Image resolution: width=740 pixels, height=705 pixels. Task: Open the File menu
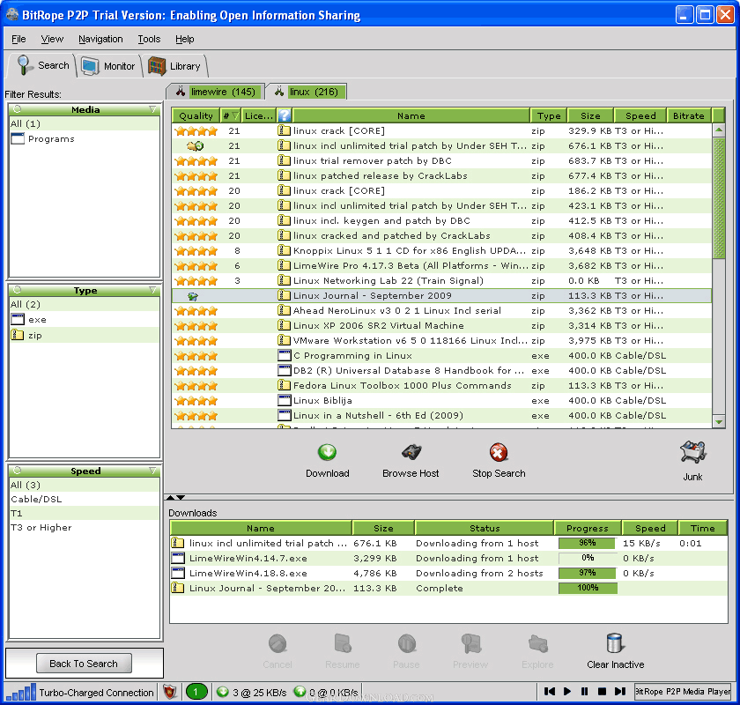tap(18, 39)
